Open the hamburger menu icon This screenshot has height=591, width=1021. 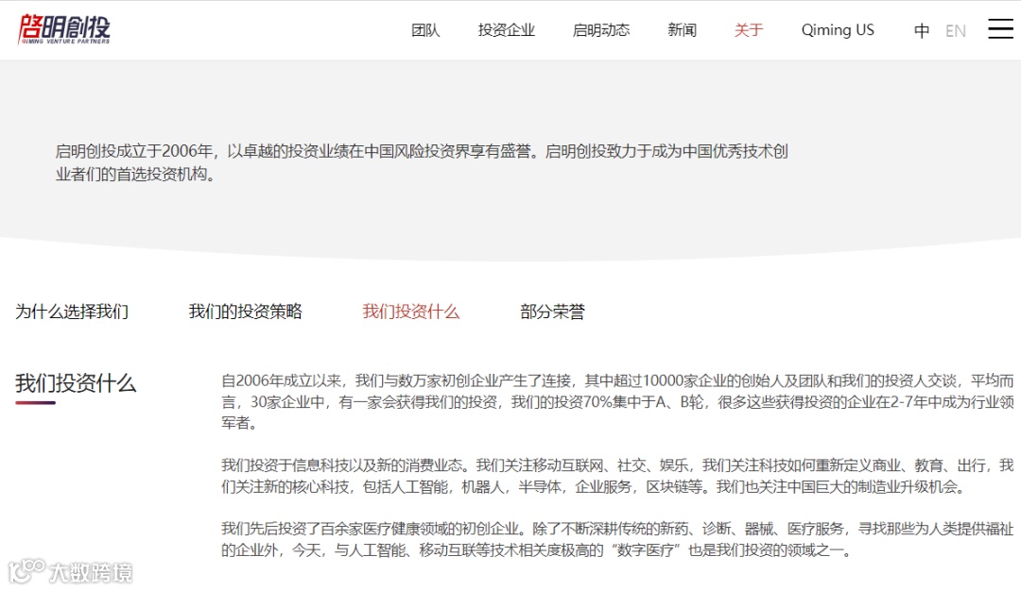[x=1000, y=28]
